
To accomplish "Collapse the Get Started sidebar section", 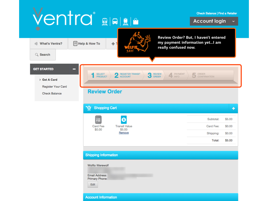I will [74, 69].
